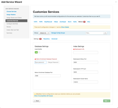
Task: Close the Add Service Wizard dialog
Action: pos(116,2)
